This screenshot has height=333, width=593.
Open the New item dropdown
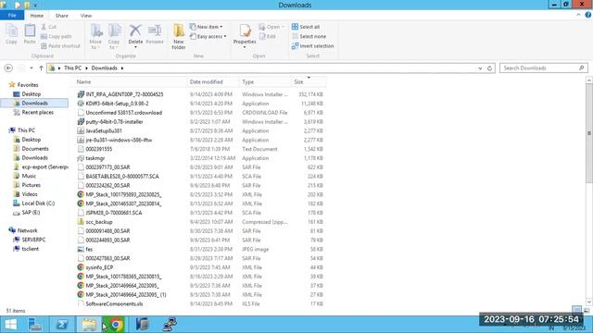pyautogui.click(x=206, y=27)
